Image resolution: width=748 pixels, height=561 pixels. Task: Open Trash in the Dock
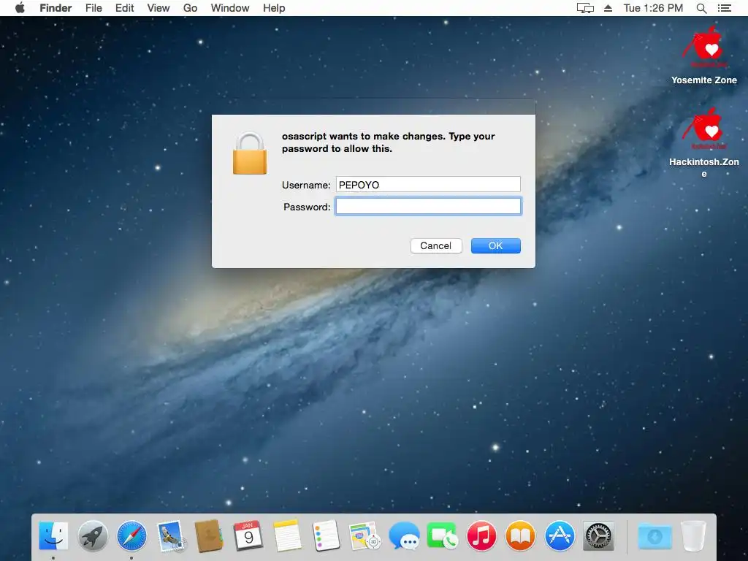(x=694, y=535)
